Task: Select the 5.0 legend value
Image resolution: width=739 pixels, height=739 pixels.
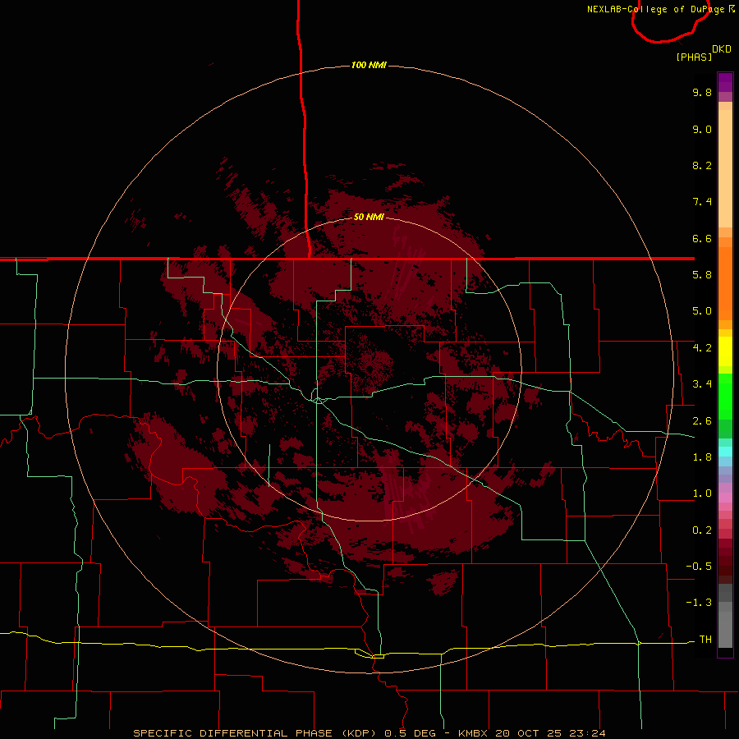Action: [702, 311]
